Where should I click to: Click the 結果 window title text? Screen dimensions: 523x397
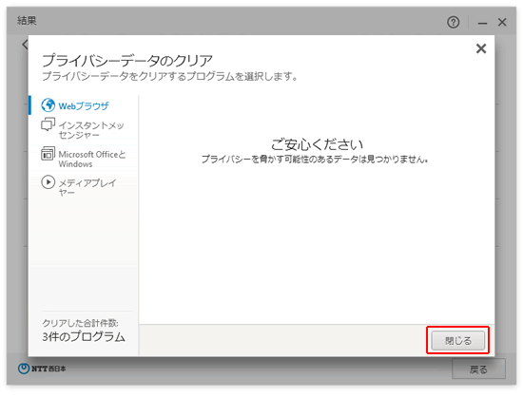[x=27, y=21]
